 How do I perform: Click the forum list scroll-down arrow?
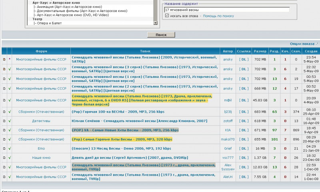[155, 23]
